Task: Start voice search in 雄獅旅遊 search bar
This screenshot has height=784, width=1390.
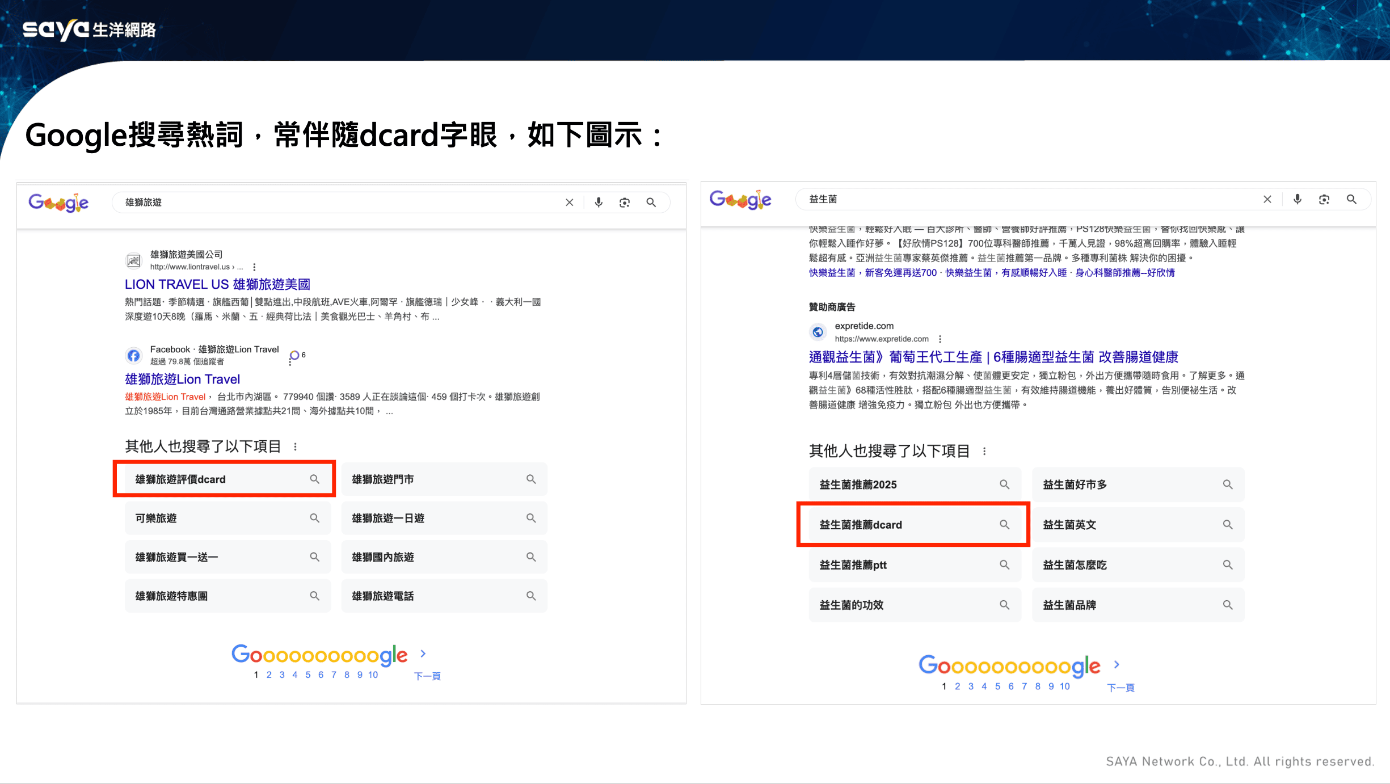Action: click(599, 203)
